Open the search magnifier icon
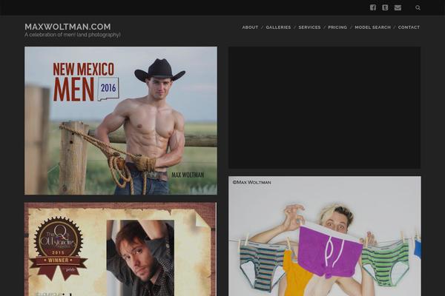445x296 pixels. tap(418, 7)
